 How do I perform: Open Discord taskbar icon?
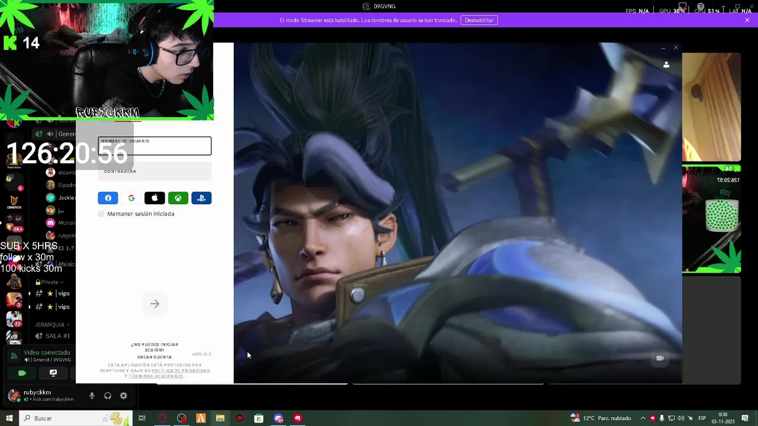pos(278,418)
